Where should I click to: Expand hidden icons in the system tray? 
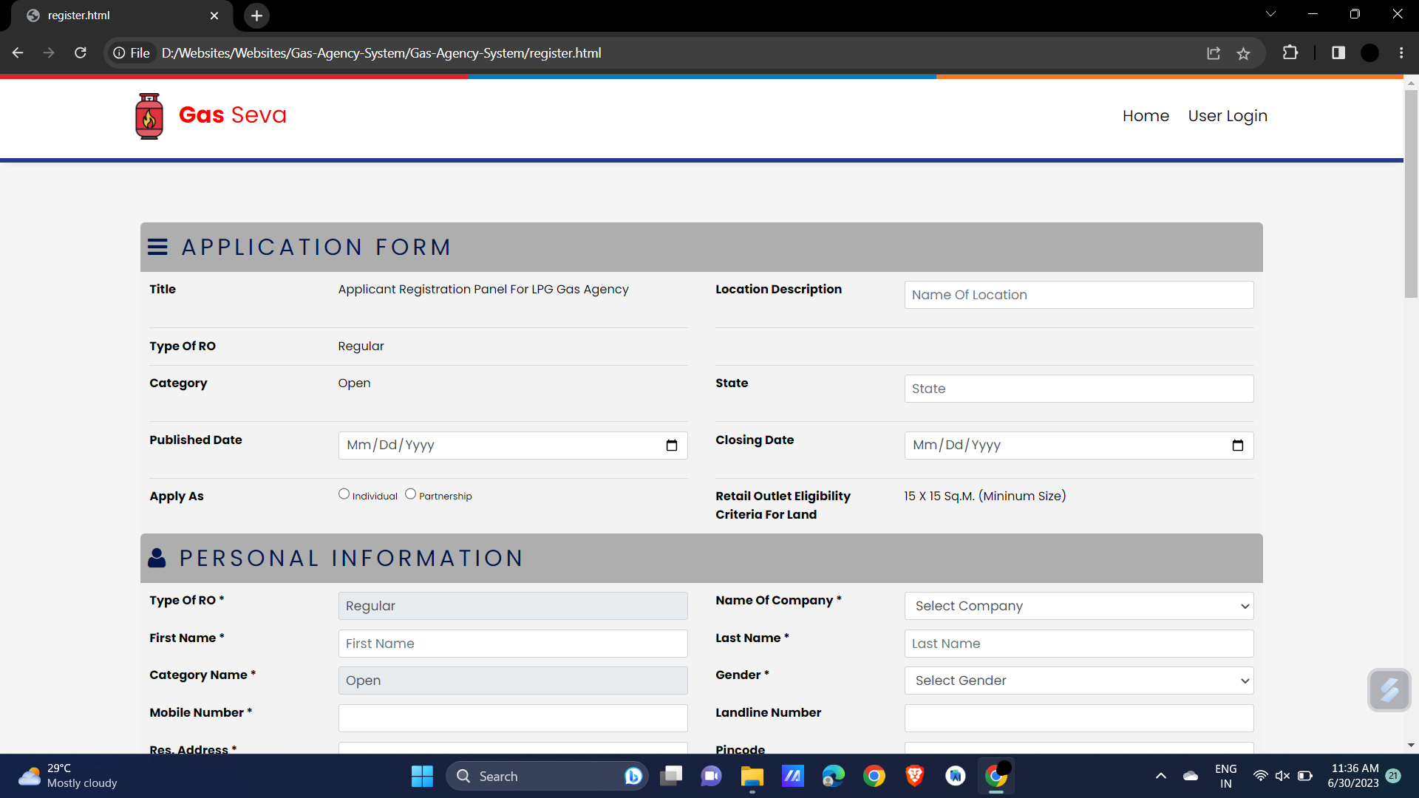click(1160, 776)
